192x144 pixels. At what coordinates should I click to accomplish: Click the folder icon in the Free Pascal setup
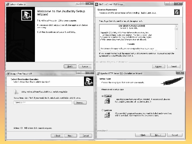(16, 92)
